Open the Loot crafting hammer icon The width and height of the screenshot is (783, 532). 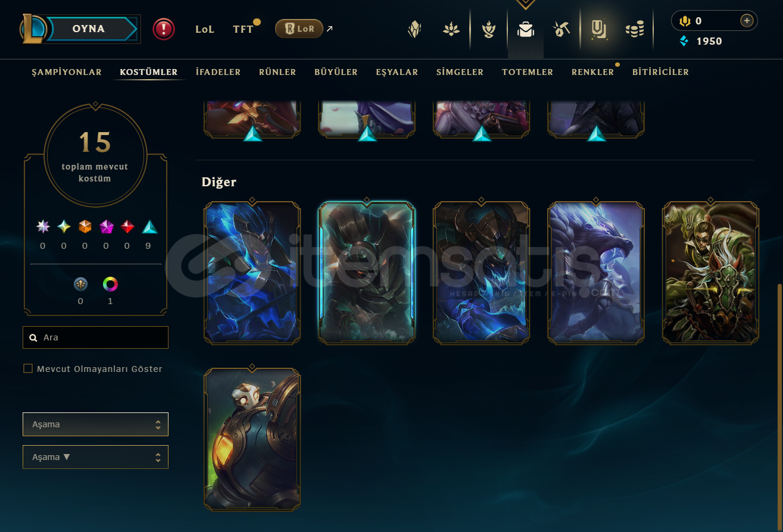click(561, 29)
